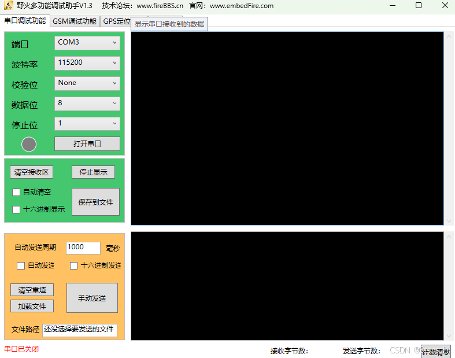Viewport: 455px width, 358px height.
Task: Click the 串口已关闭 status text
Action: pos(21,349)
